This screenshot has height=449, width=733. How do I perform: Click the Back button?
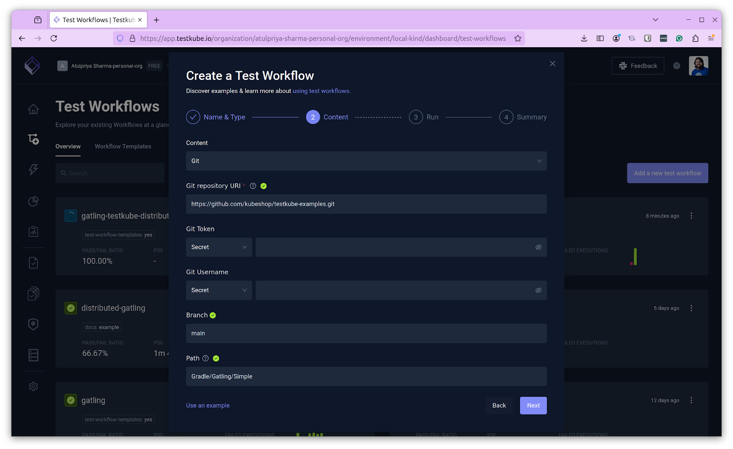pyautogui.click(x=499, y=405)
